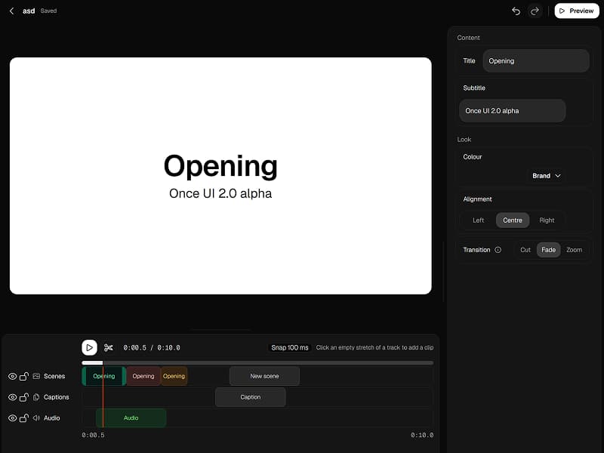This screenshot has height=453, width=604.
Task: Click the Audio speaker icon
Action: [x=36, y=418]
